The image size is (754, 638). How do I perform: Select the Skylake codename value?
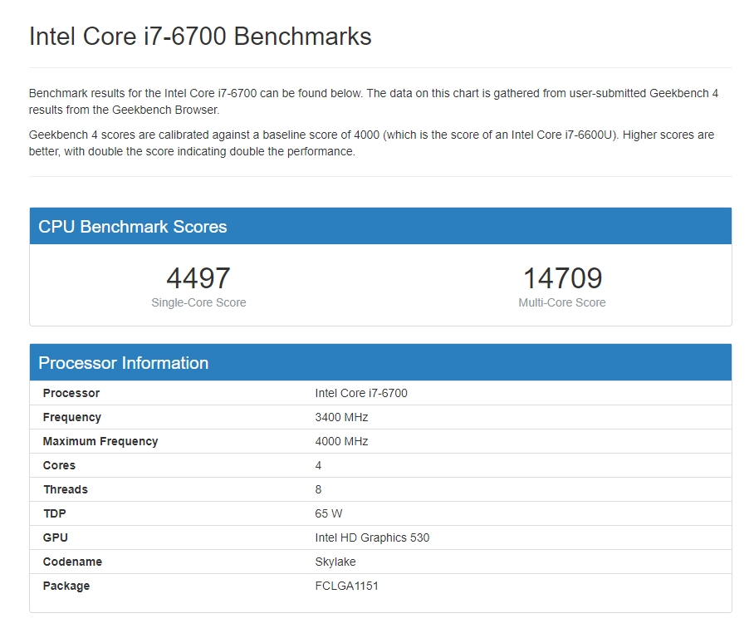[x=335, y=562]
